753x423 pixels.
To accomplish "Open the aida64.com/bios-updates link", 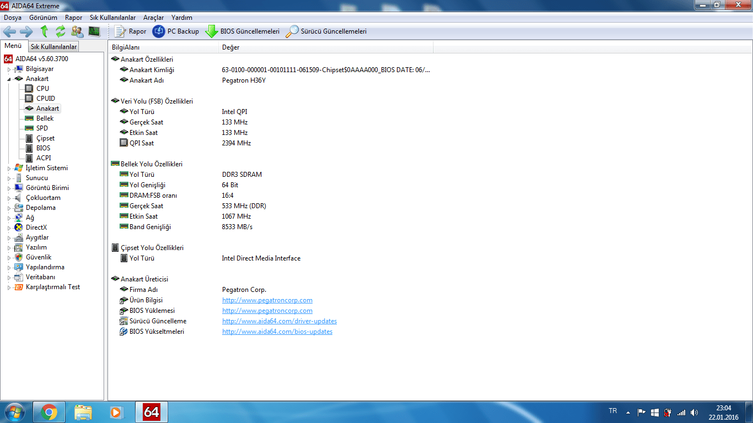I will click(277, 332).
